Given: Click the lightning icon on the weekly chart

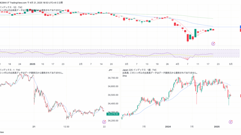Looking at the screenshot, I should click(x=230, y=122).
